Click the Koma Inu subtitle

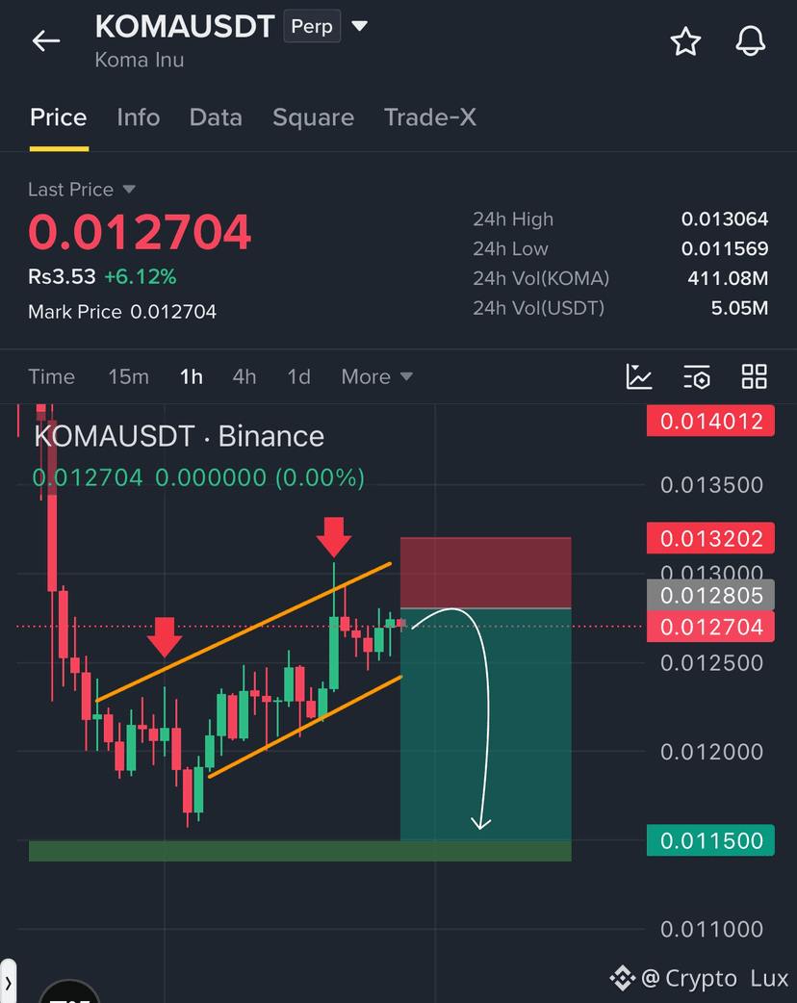[140, 60]
